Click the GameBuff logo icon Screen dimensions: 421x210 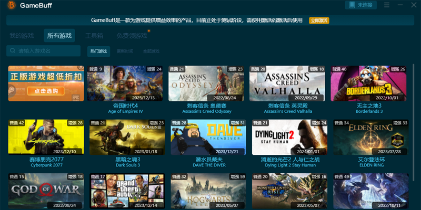11,5
